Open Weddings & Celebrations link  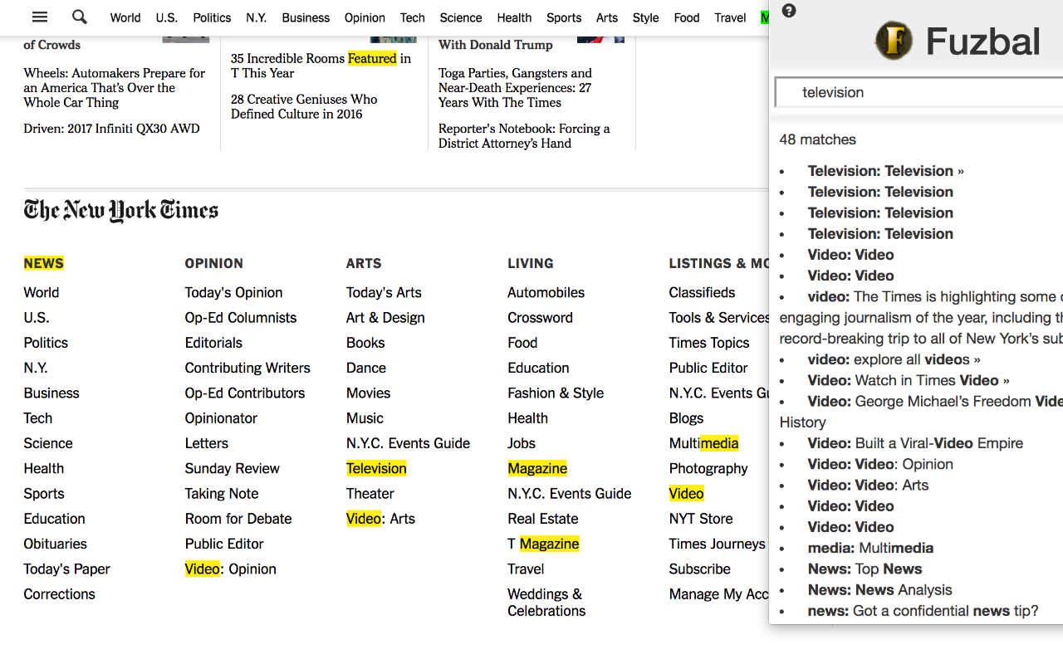[x=546, y=602]
